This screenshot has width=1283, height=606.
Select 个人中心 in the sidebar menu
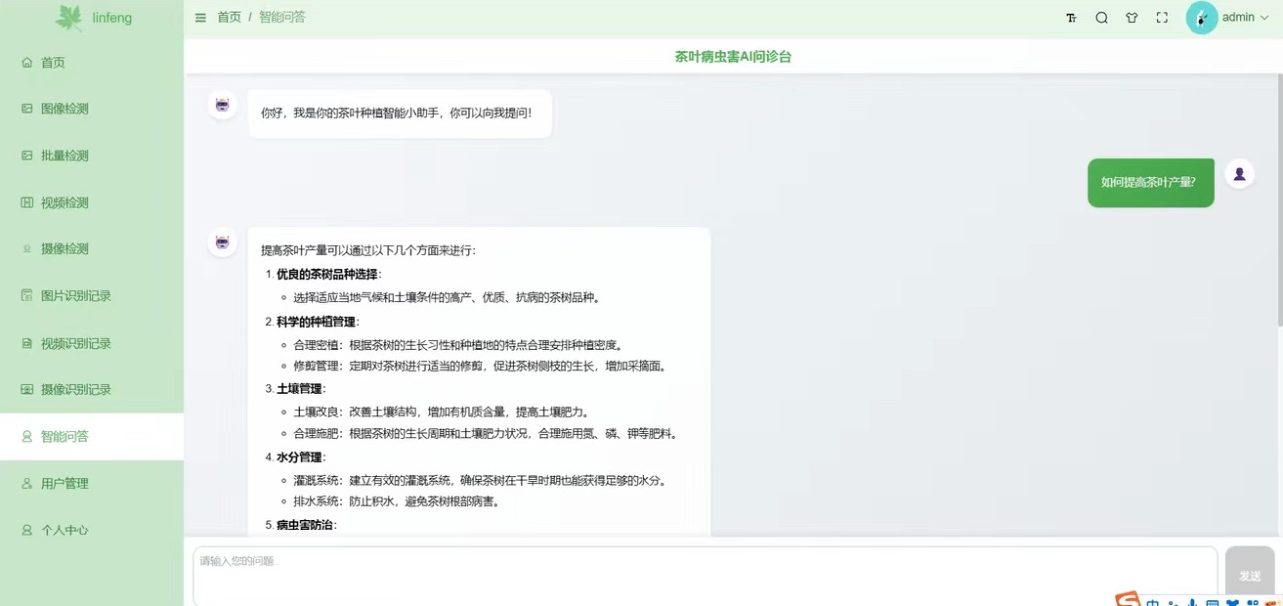(60, 530)
